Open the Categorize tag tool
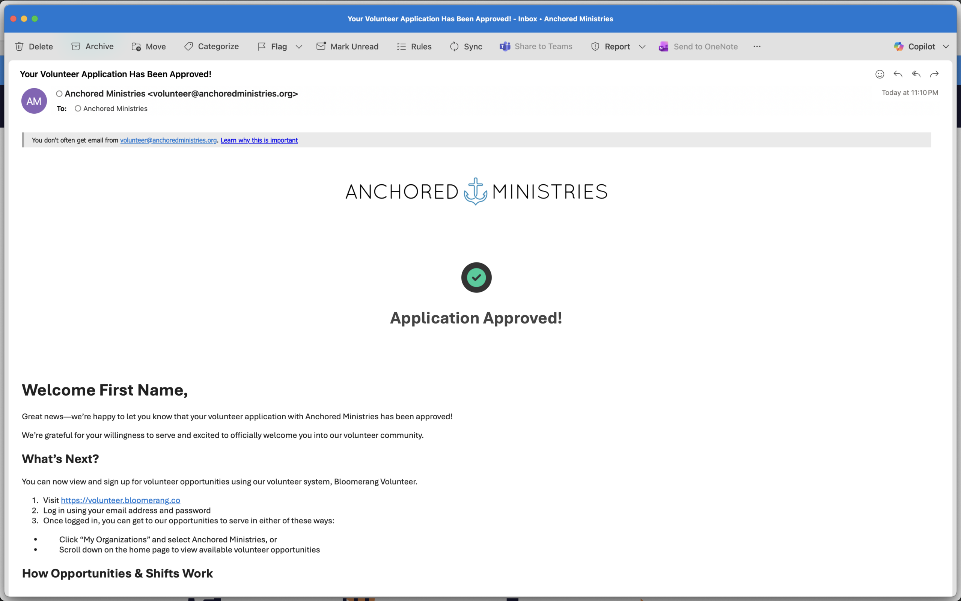 tap(211, 47)
